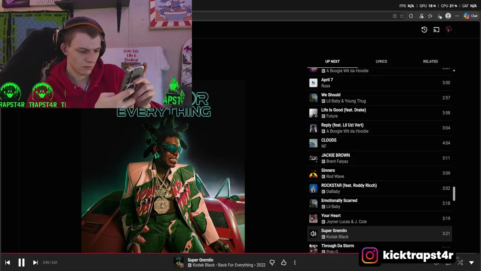Click the song progress bar
The width and height of the screenshot is (481, 271).
(x=240, y=254)
